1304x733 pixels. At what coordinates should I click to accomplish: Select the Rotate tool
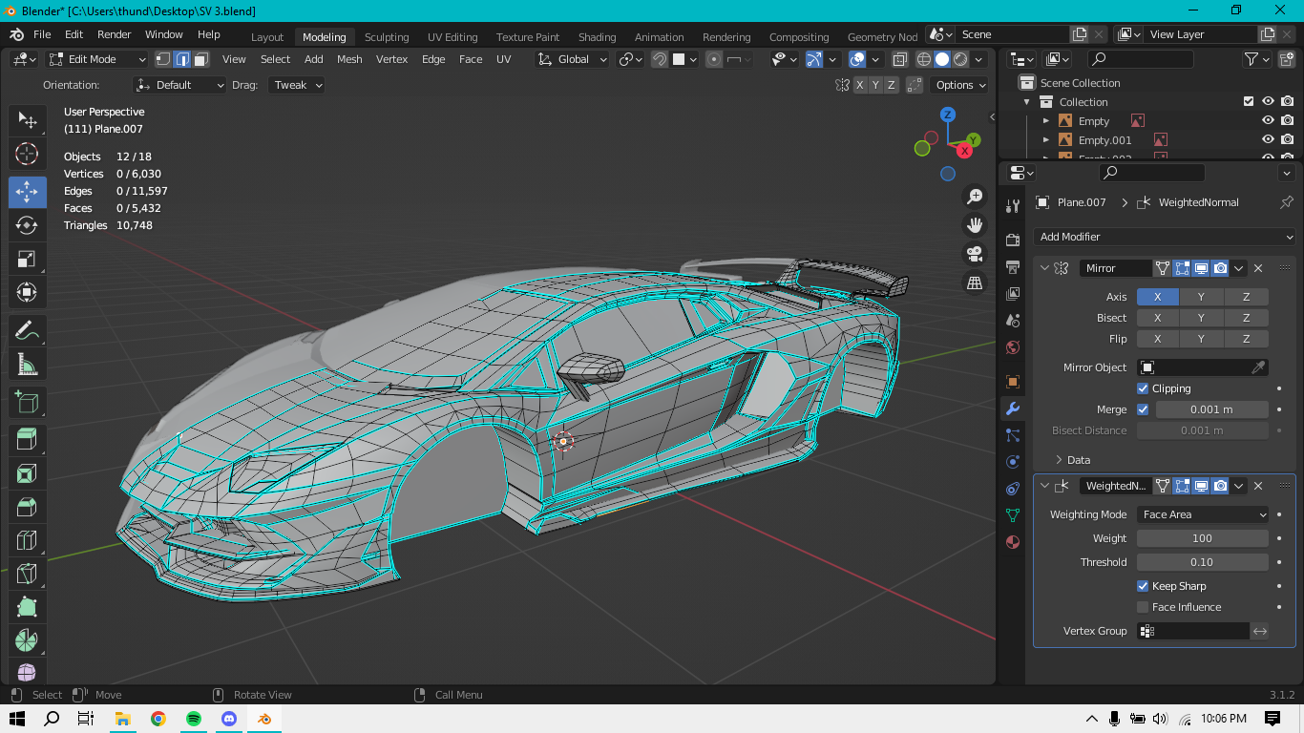pos(27,225)
